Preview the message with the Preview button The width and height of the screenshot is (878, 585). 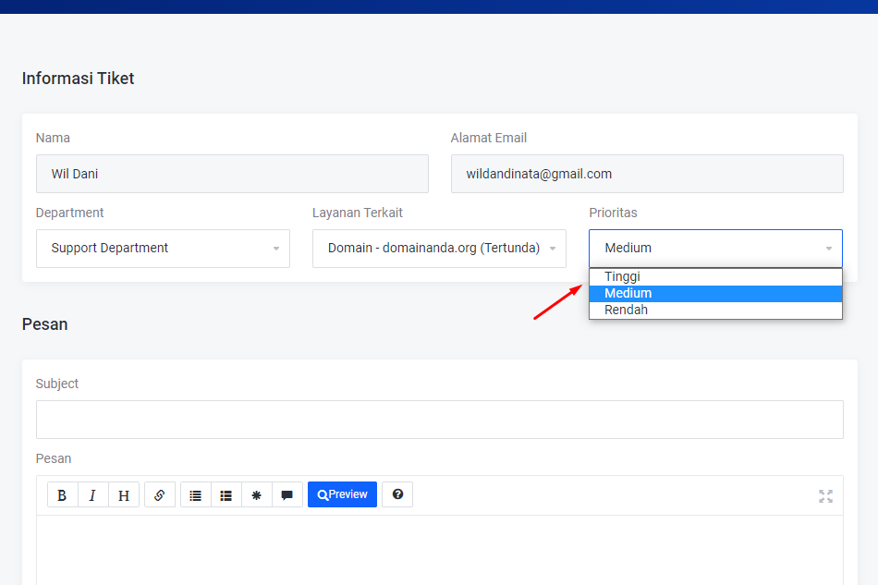point(342,495)
